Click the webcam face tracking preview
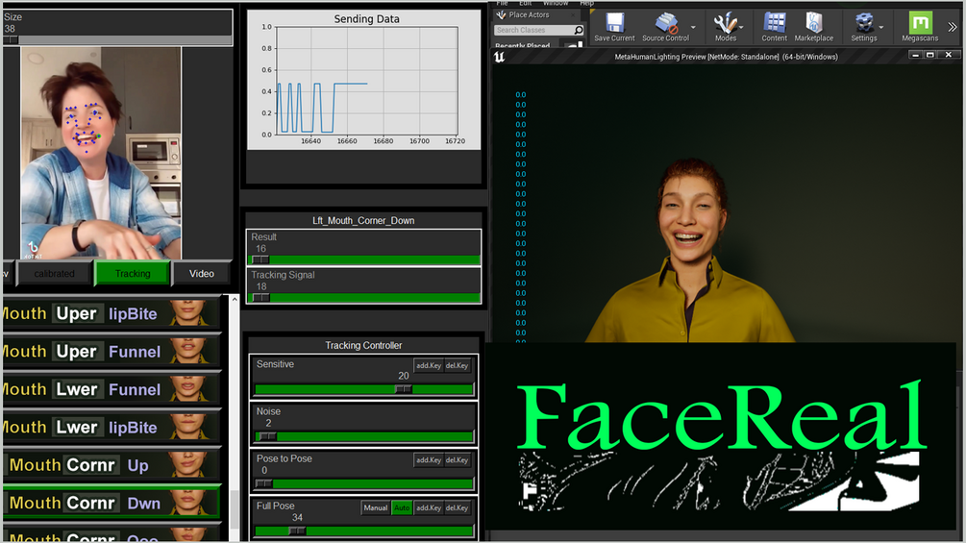This screenshot has height=543, width=966. point(101,154)
